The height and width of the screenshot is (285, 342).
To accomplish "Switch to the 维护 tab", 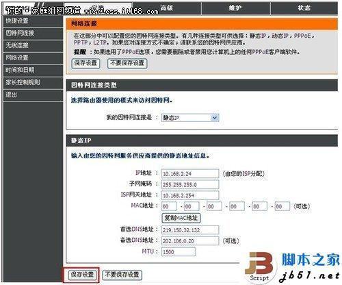I will (236, 8).
